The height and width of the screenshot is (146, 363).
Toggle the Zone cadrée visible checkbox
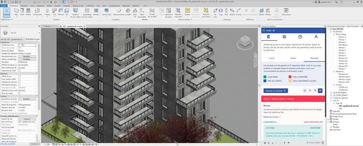click(x=19, y=79)
